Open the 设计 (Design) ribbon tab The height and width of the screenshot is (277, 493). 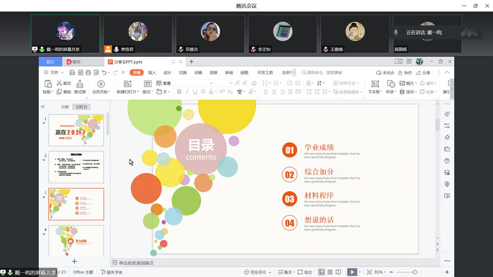pyautogui.click(x=167, y=73)
